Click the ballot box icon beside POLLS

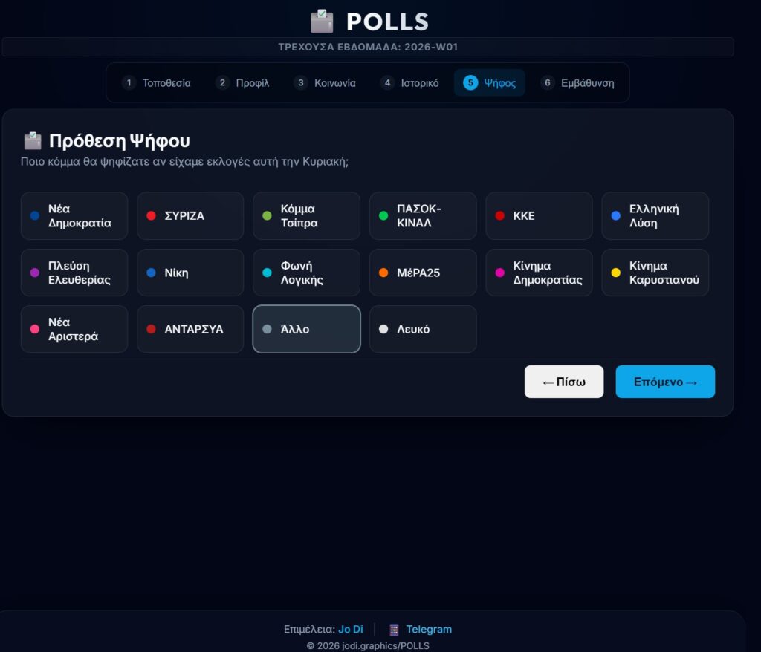click(322, 21)
